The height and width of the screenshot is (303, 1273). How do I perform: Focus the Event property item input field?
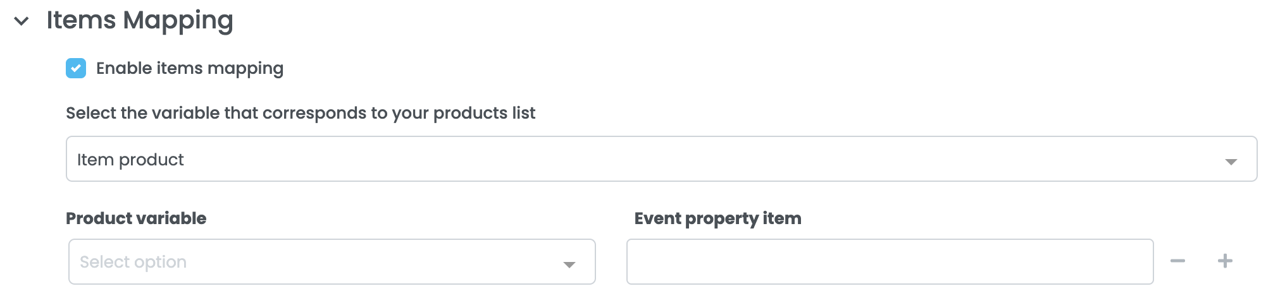[890, 261]
